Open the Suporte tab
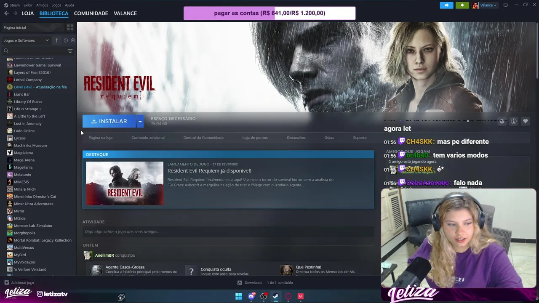The height and width of the screenshot is (303, 539). tap(360, 138)
